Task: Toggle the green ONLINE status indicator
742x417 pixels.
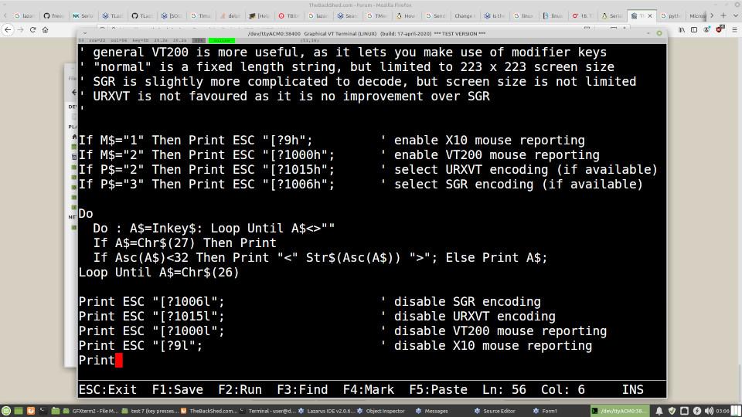Action: (222, 40)
